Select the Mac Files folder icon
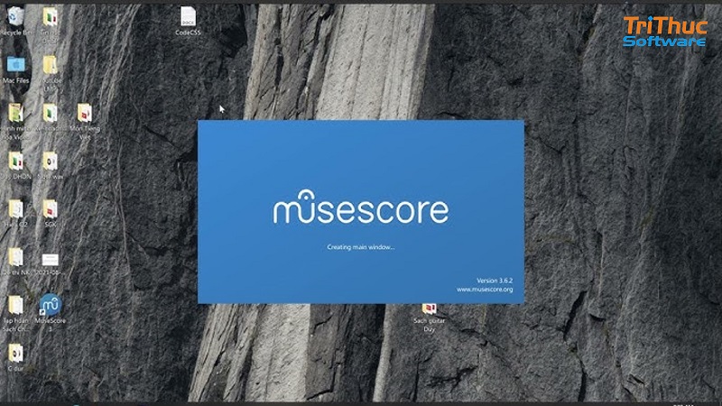The image size is (722, 406). 15,64
